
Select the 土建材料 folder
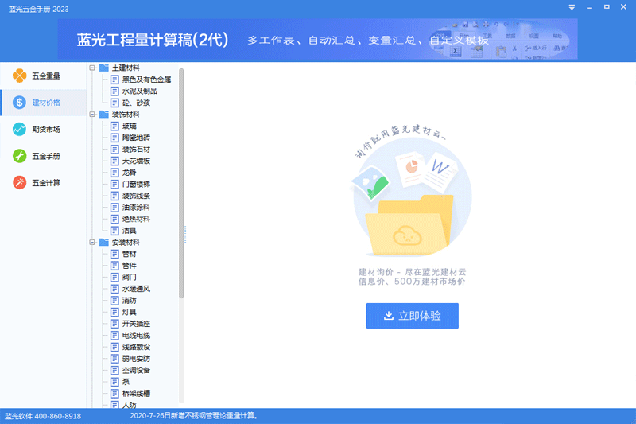point(126,68)
